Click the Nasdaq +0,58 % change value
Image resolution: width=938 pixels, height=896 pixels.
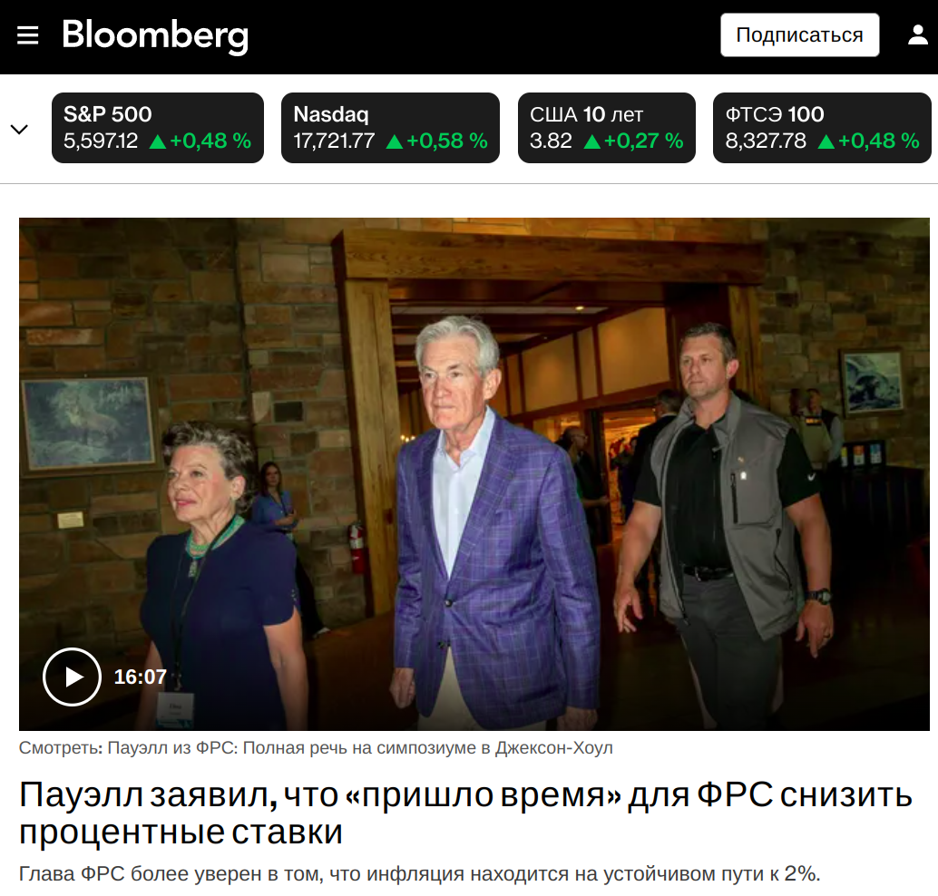(447, 141)
